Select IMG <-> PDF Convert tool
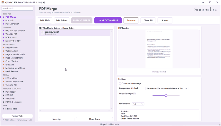This screenshot has width=221, height=126. click(x=15, y=31)
